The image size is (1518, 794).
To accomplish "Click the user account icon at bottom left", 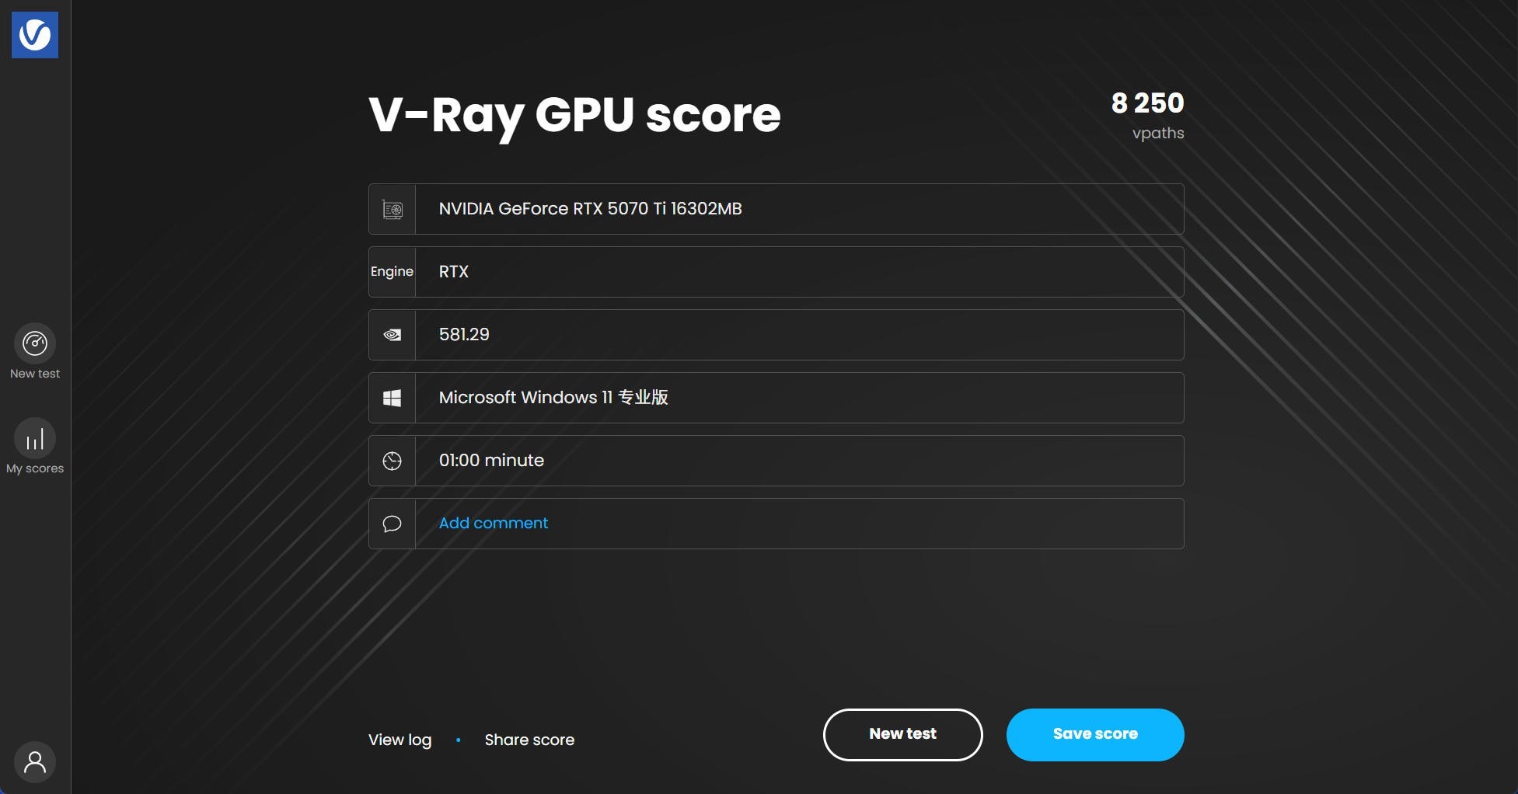I will pyautogui.click(x=34, y=762).
